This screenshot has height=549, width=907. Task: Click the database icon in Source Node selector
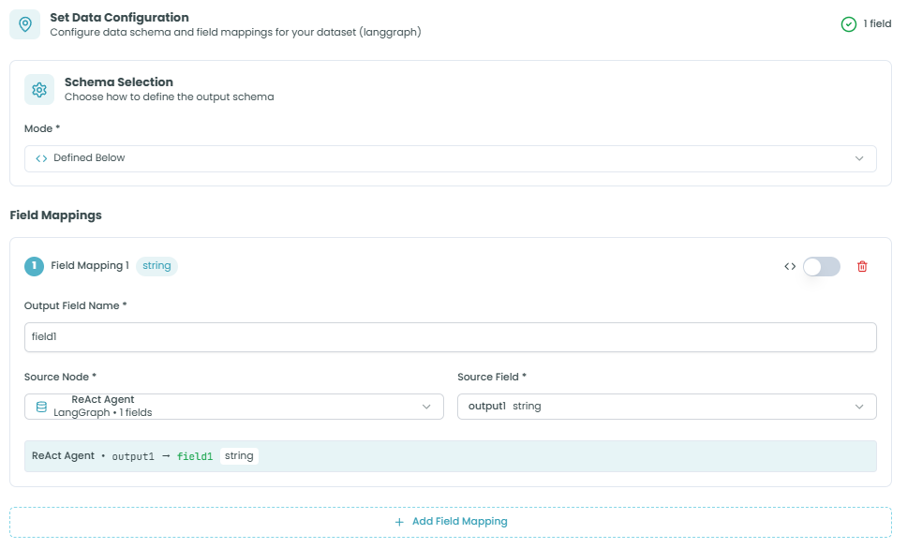click(x=41, y=407)
